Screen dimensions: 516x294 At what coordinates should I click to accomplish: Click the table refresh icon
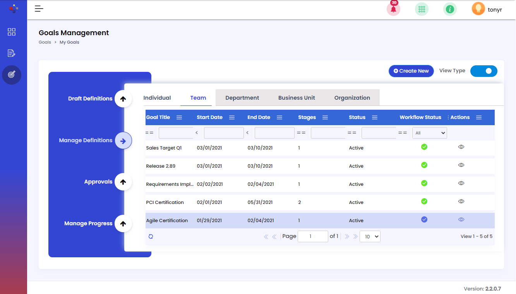click(x=151, y=236)
